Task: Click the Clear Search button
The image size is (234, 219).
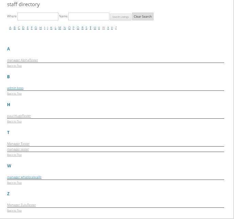Action: click(143, 17)
